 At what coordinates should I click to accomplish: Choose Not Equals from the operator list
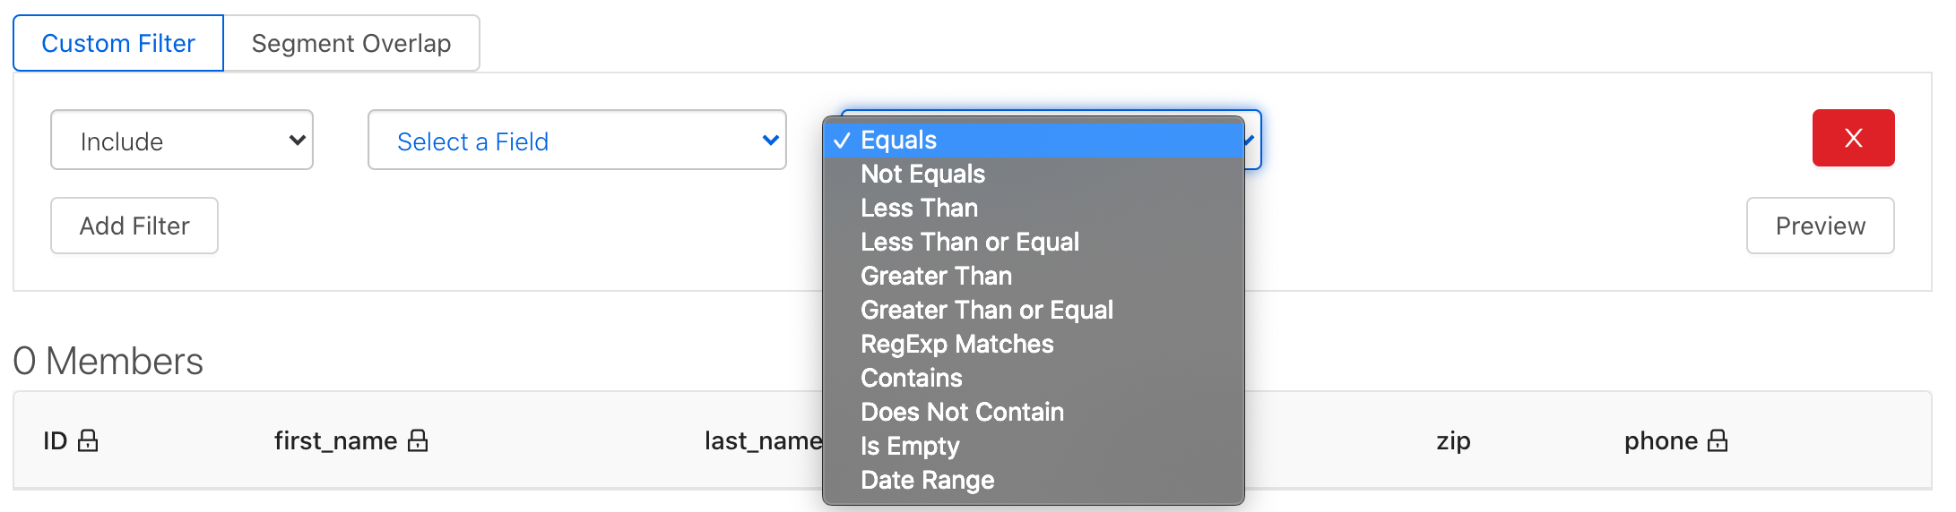(922, 175)
